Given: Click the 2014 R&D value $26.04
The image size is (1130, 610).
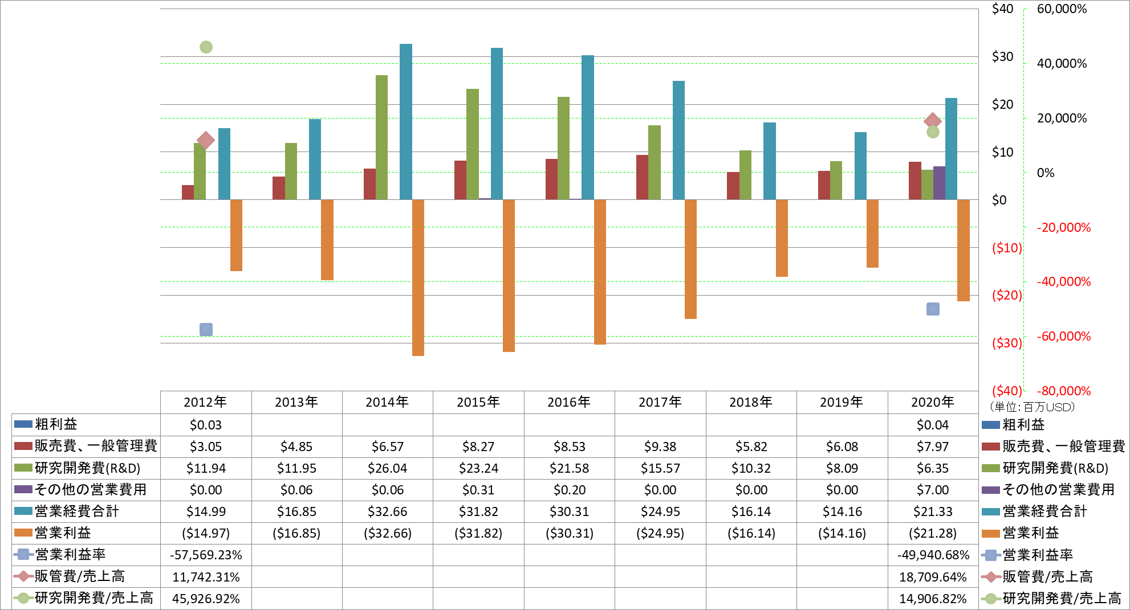Looking at the screenshot, I should coord(387,468).
